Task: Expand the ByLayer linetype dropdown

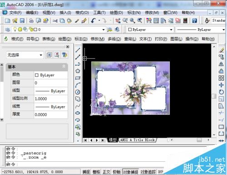Action: [x=223, y=30]
